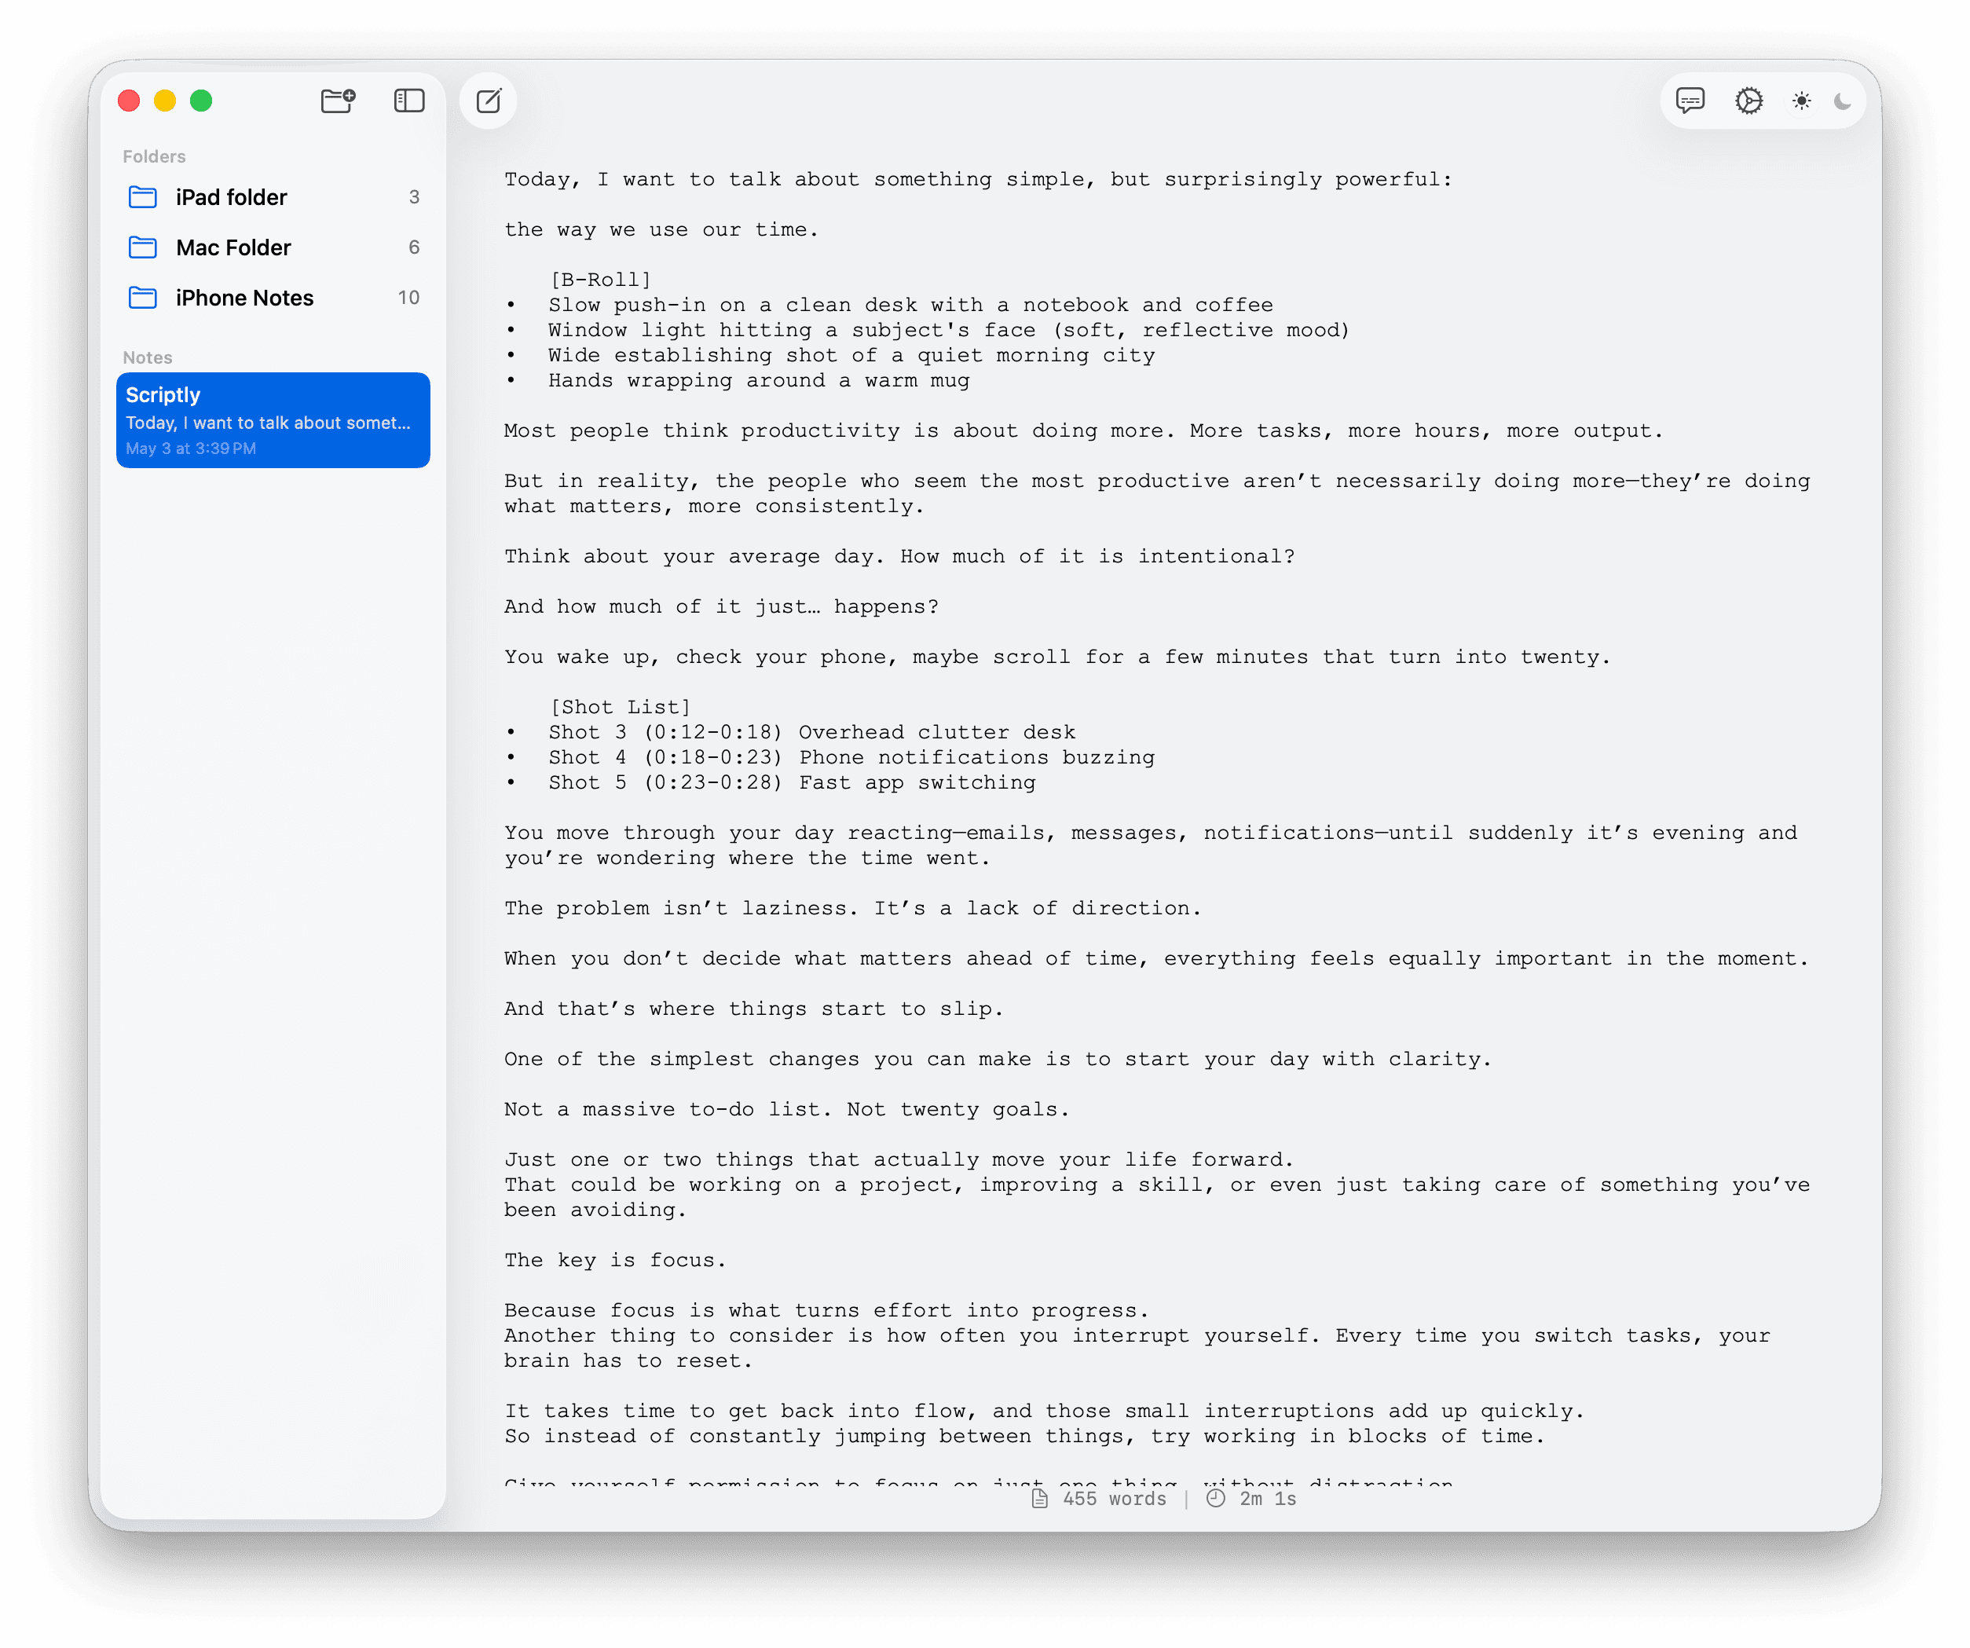Click the 'Folders' section header

154,156
